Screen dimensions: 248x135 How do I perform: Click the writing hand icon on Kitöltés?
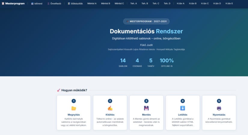click(x=110, y=108)
